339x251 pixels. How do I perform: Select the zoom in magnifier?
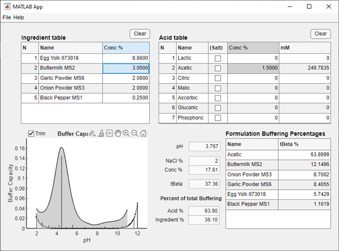pyautogui.click(x=126, y=133)
